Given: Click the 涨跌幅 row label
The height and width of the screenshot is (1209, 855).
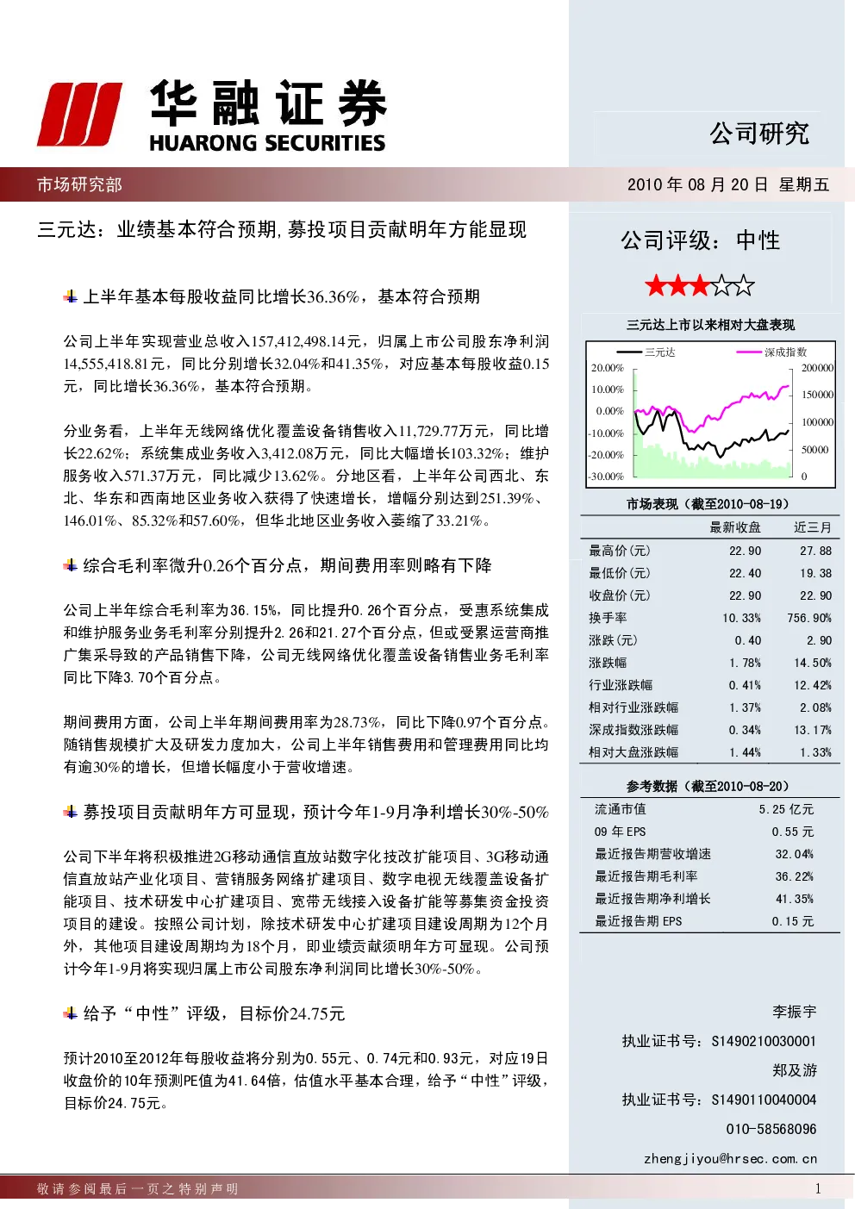Looking at the screenshot, I should point(608,663).
